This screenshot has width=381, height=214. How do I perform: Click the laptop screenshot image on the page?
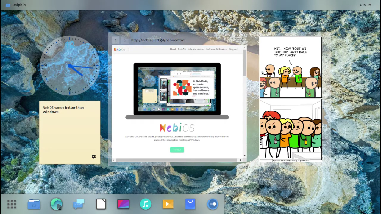pyautogui.click(x=177, y=91)
